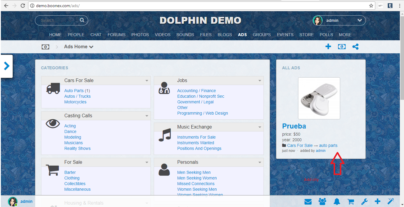Click the blue plus icon beside Ads Home
The height and width of the screenshot is (207, 404).
coord(328,46)
